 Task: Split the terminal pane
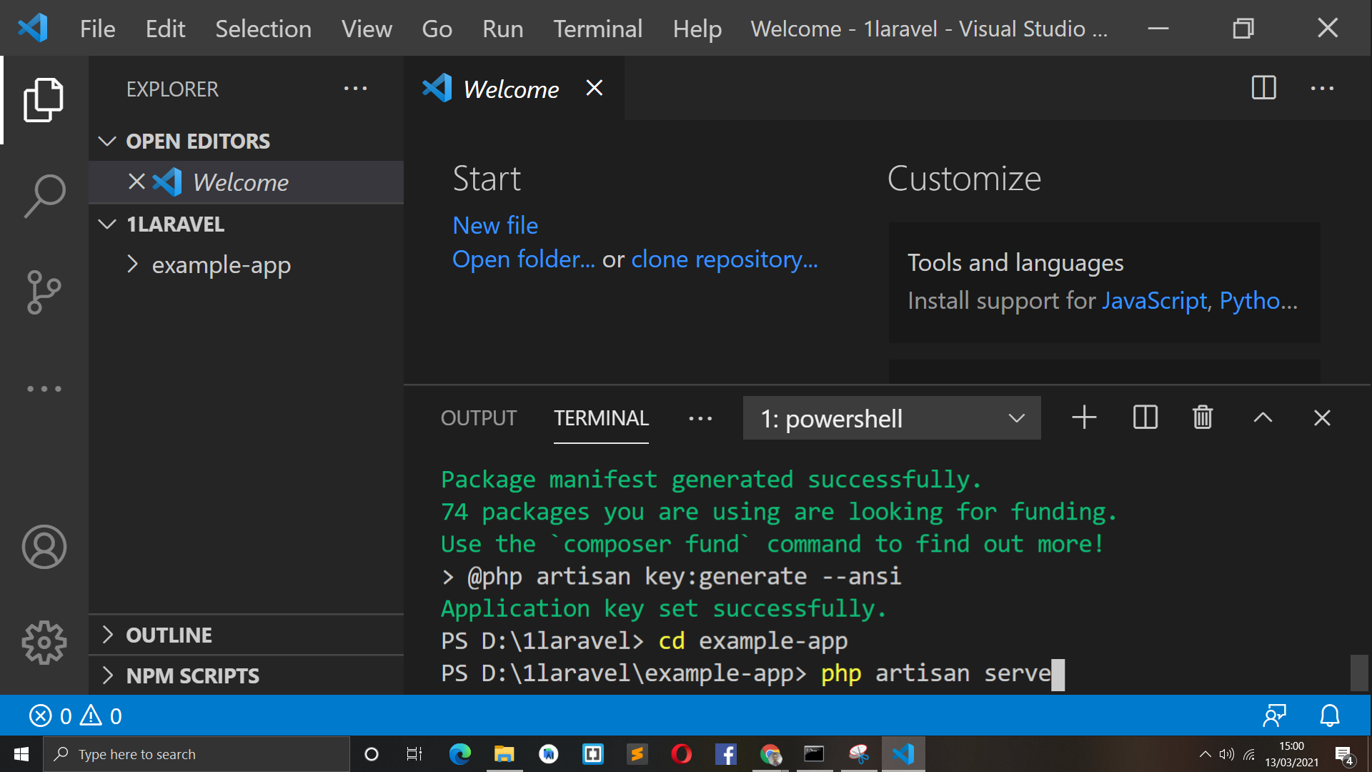pos(1144,417)
